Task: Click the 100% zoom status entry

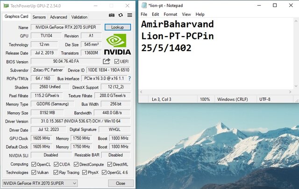Action: tap(205, 99)
